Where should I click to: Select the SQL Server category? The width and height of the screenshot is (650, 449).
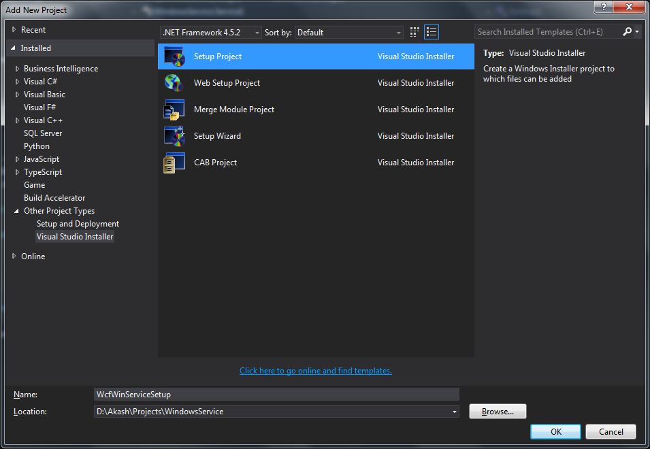pos(42,133)
